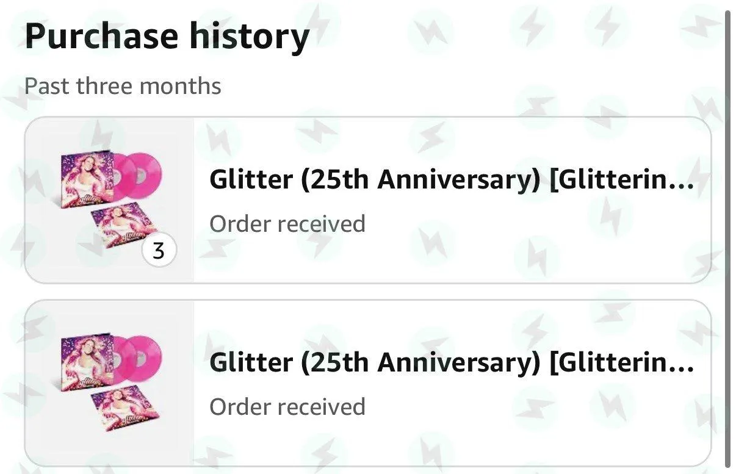Click Order received status on first order
Image resolution: width=736 pixels, height=474 pixels.
(x=287, y=224)
